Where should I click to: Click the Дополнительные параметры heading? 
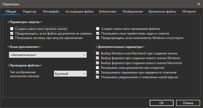point(120,47)
